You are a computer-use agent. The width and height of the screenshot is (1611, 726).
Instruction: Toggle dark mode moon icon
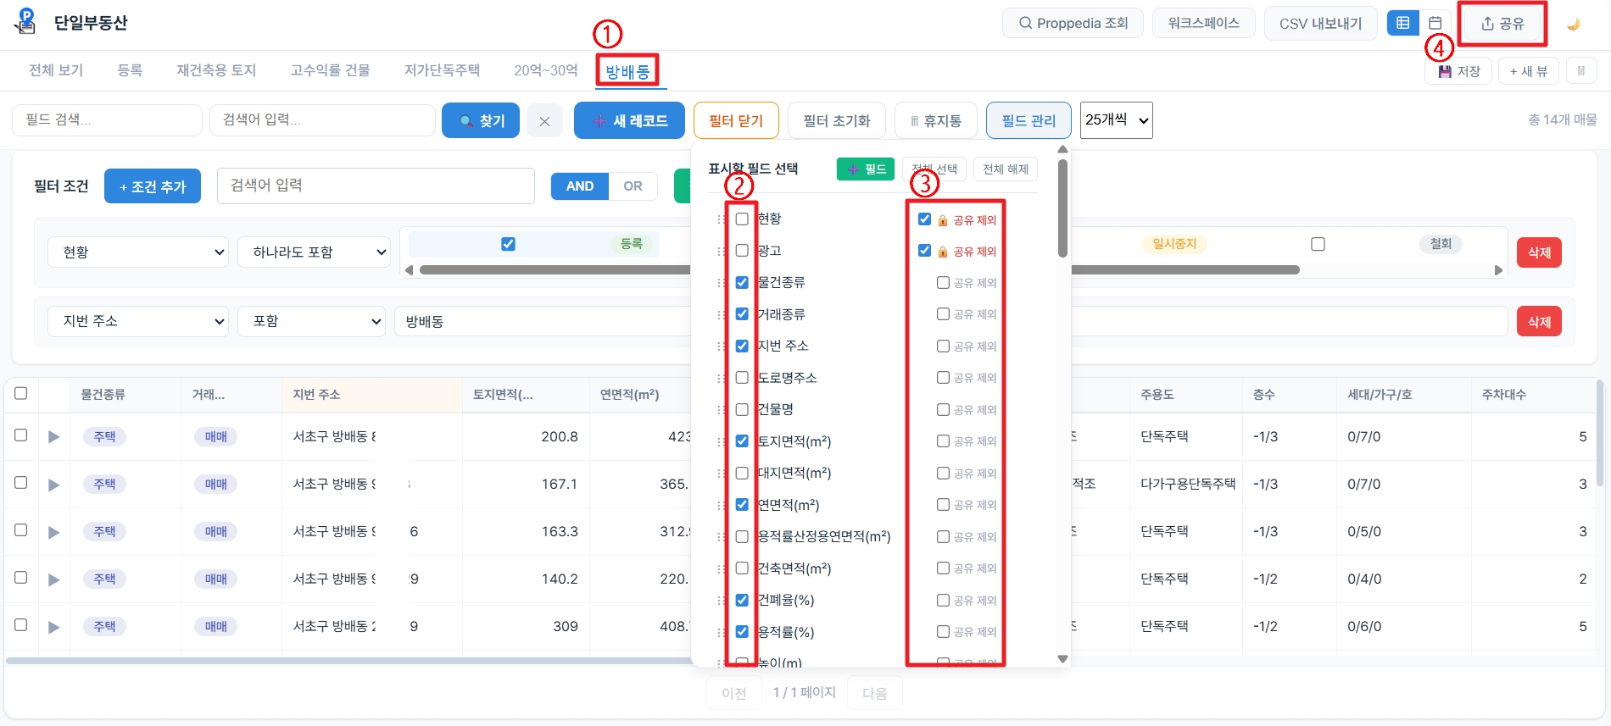point(1574,24)
